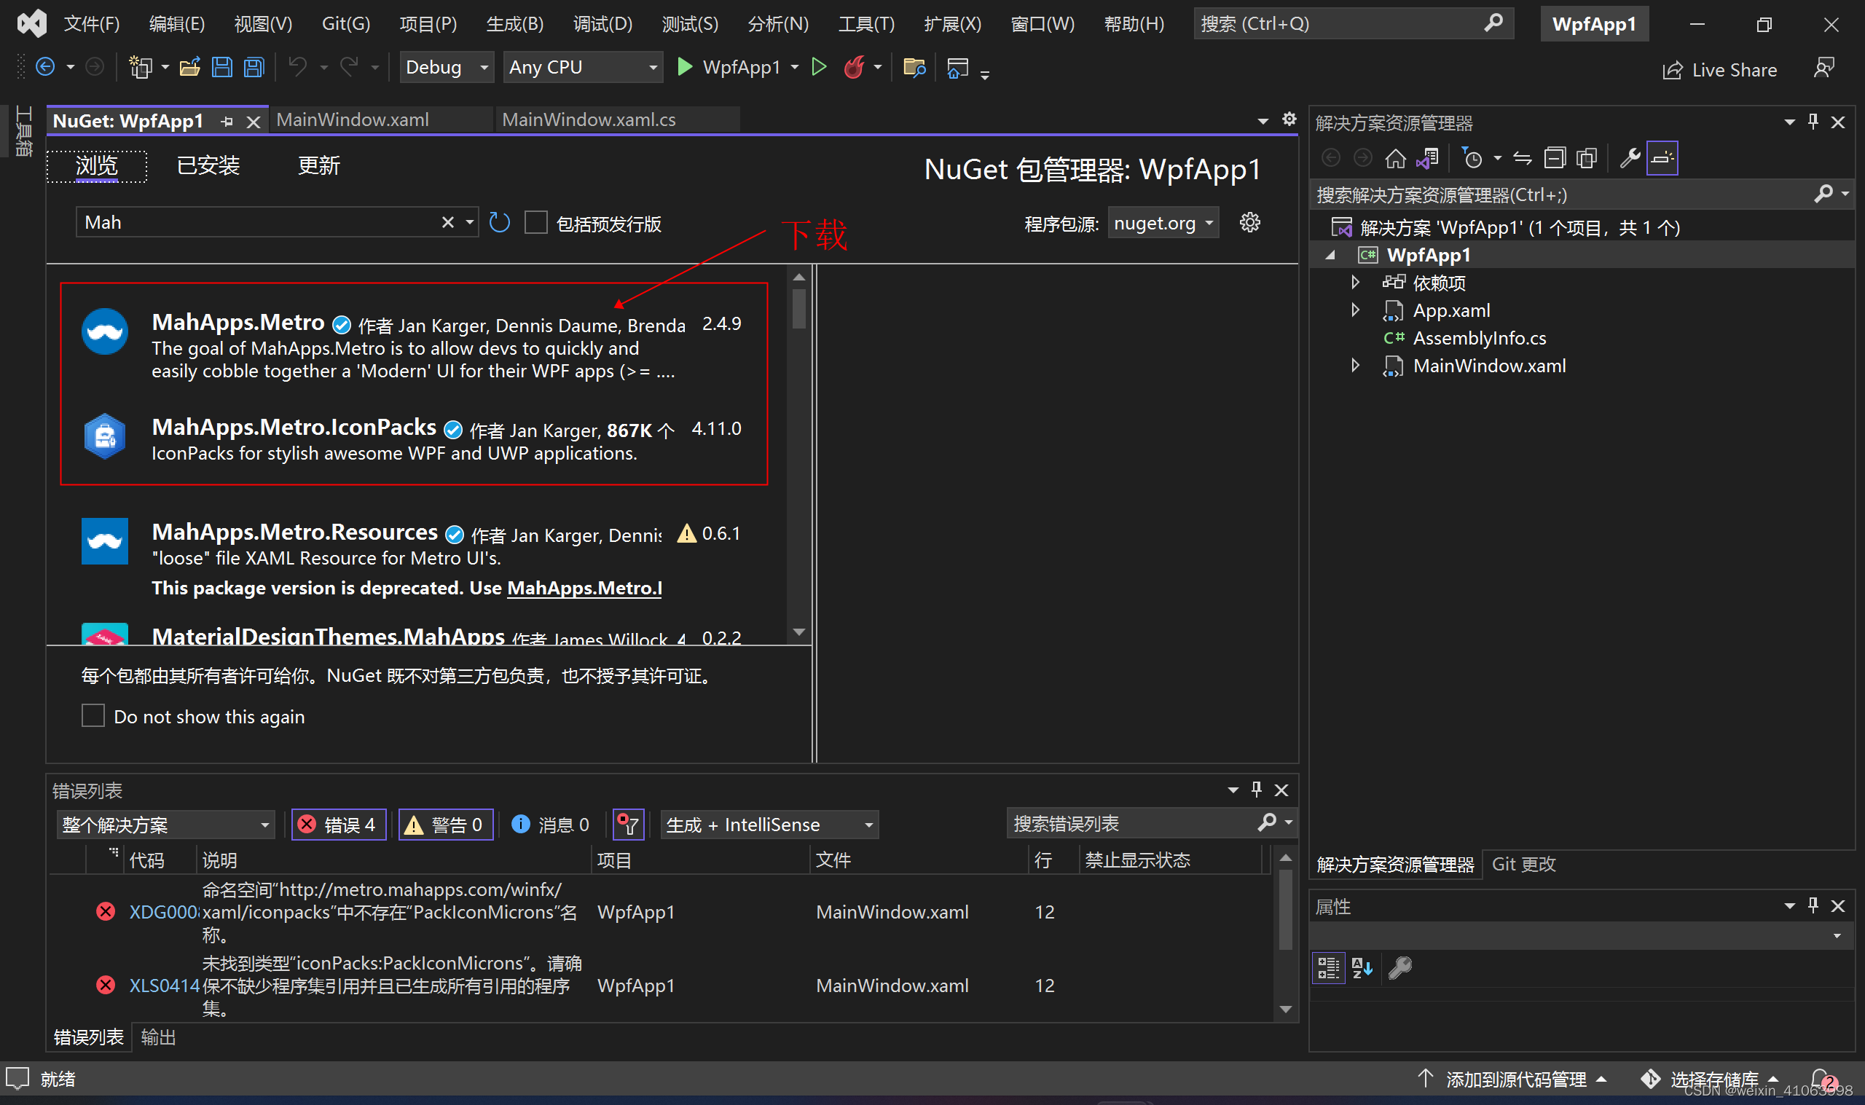Toggle the 错误 4 filter in error list
This screenshot has width=1865, height=1105.
coord(339,824)
